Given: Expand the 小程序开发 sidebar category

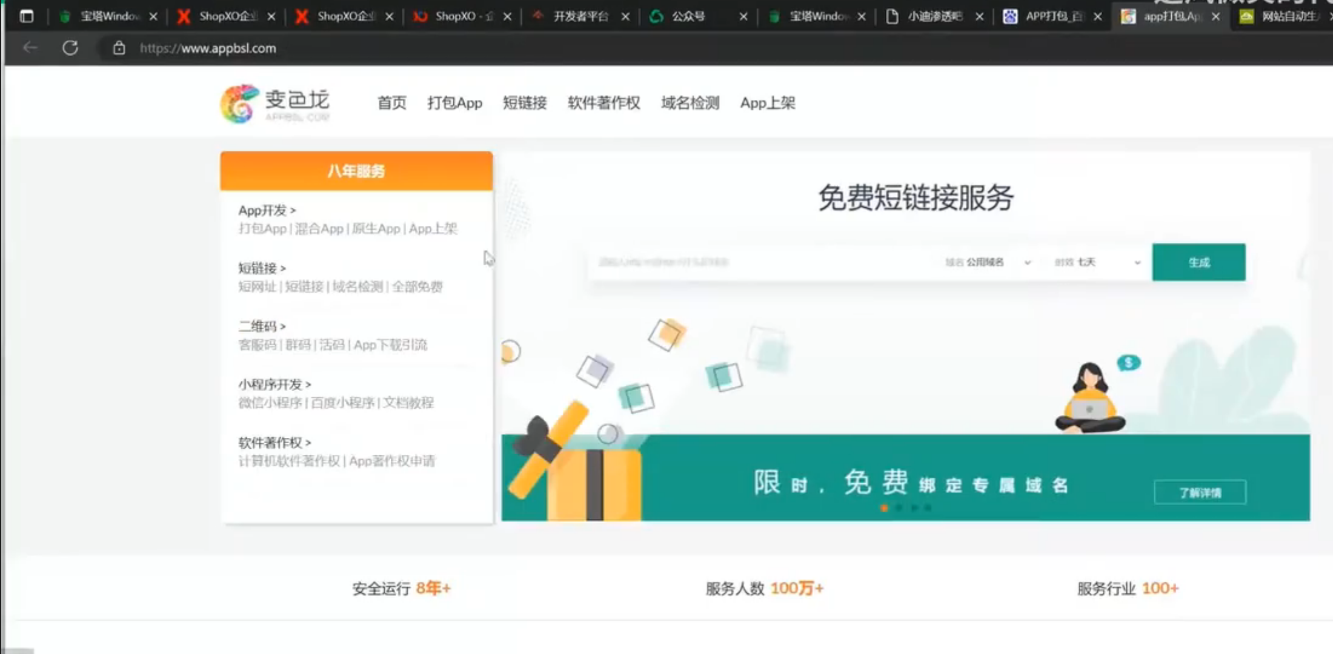Looking at the screenshot, I should 274,385.
